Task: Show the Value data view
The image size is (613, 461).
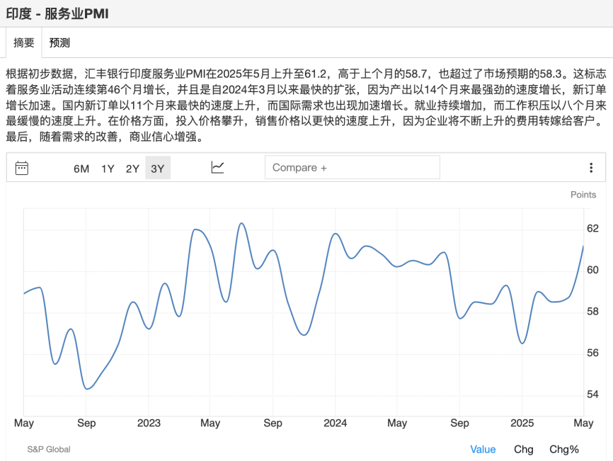Action: (x=483, y=449)
